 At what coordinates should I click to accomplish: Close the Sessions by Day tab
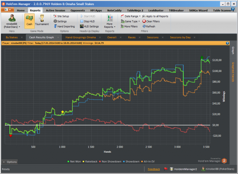coord(194,37)
